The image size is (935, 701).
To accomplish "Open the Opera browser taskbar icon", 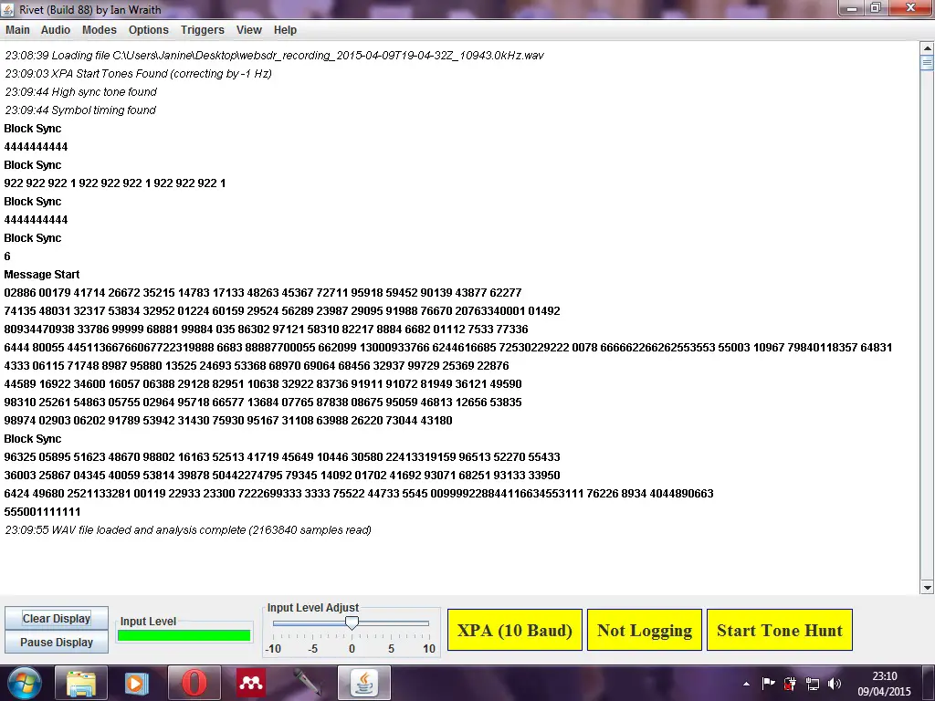I will (x=194, y=683).
